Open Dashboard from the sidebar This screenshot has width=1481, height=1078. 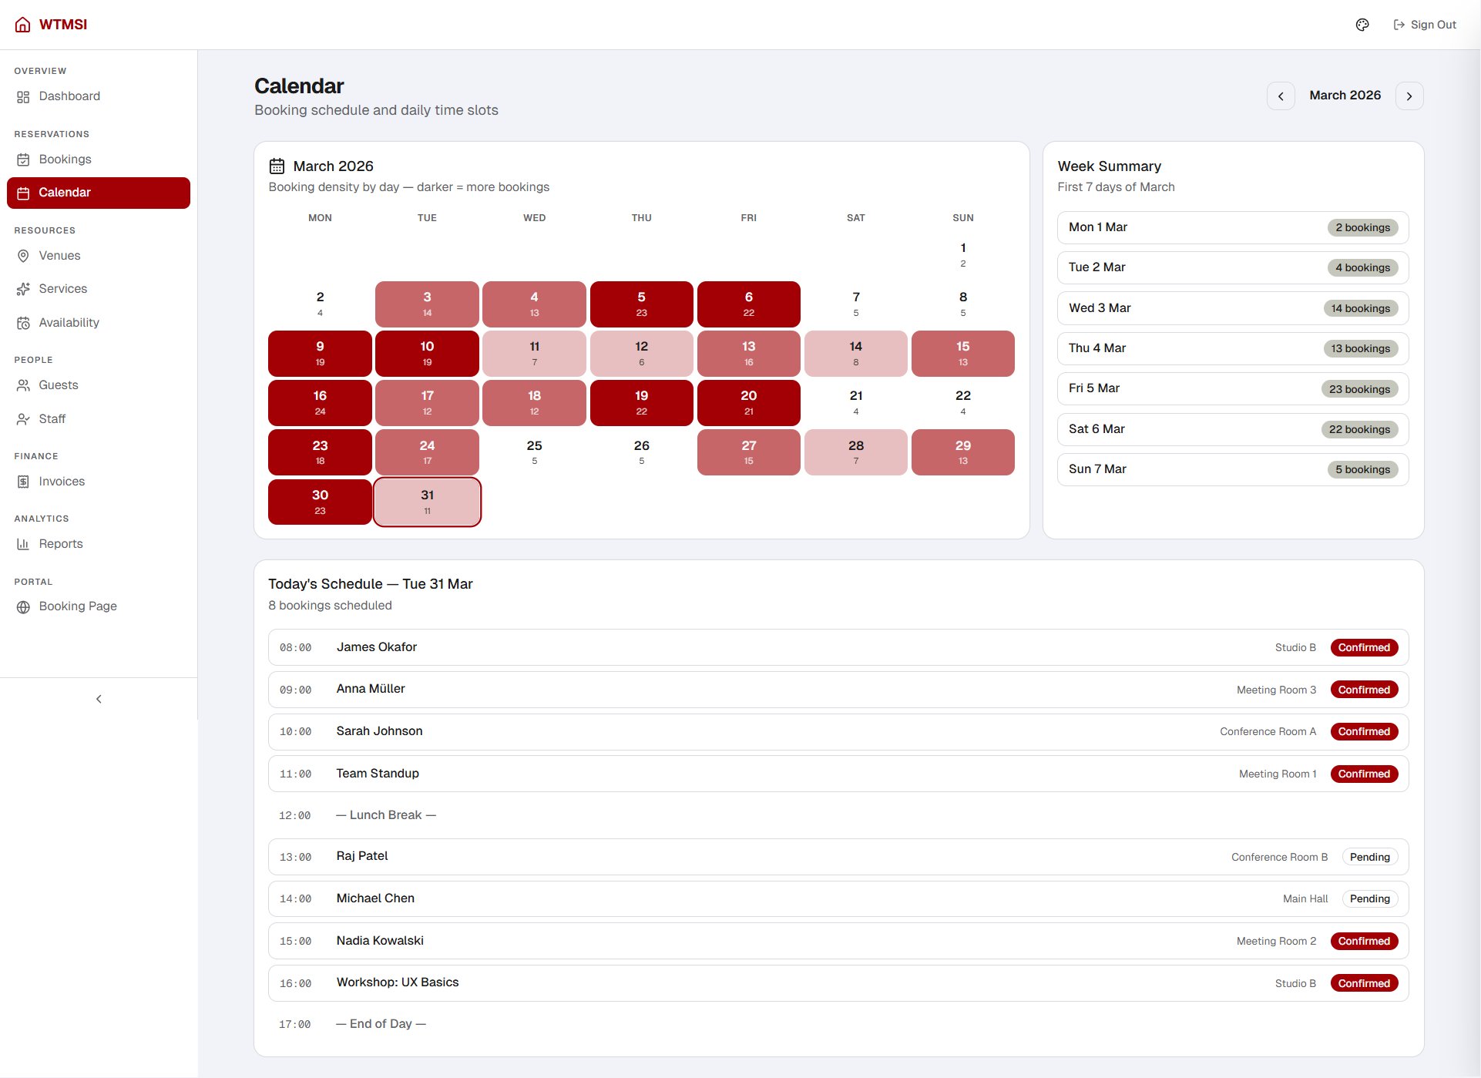coord(99,96)
